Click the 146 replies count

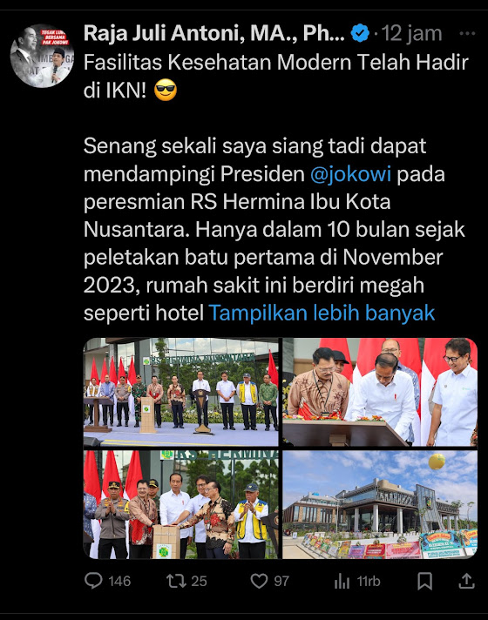click(119, 582)
